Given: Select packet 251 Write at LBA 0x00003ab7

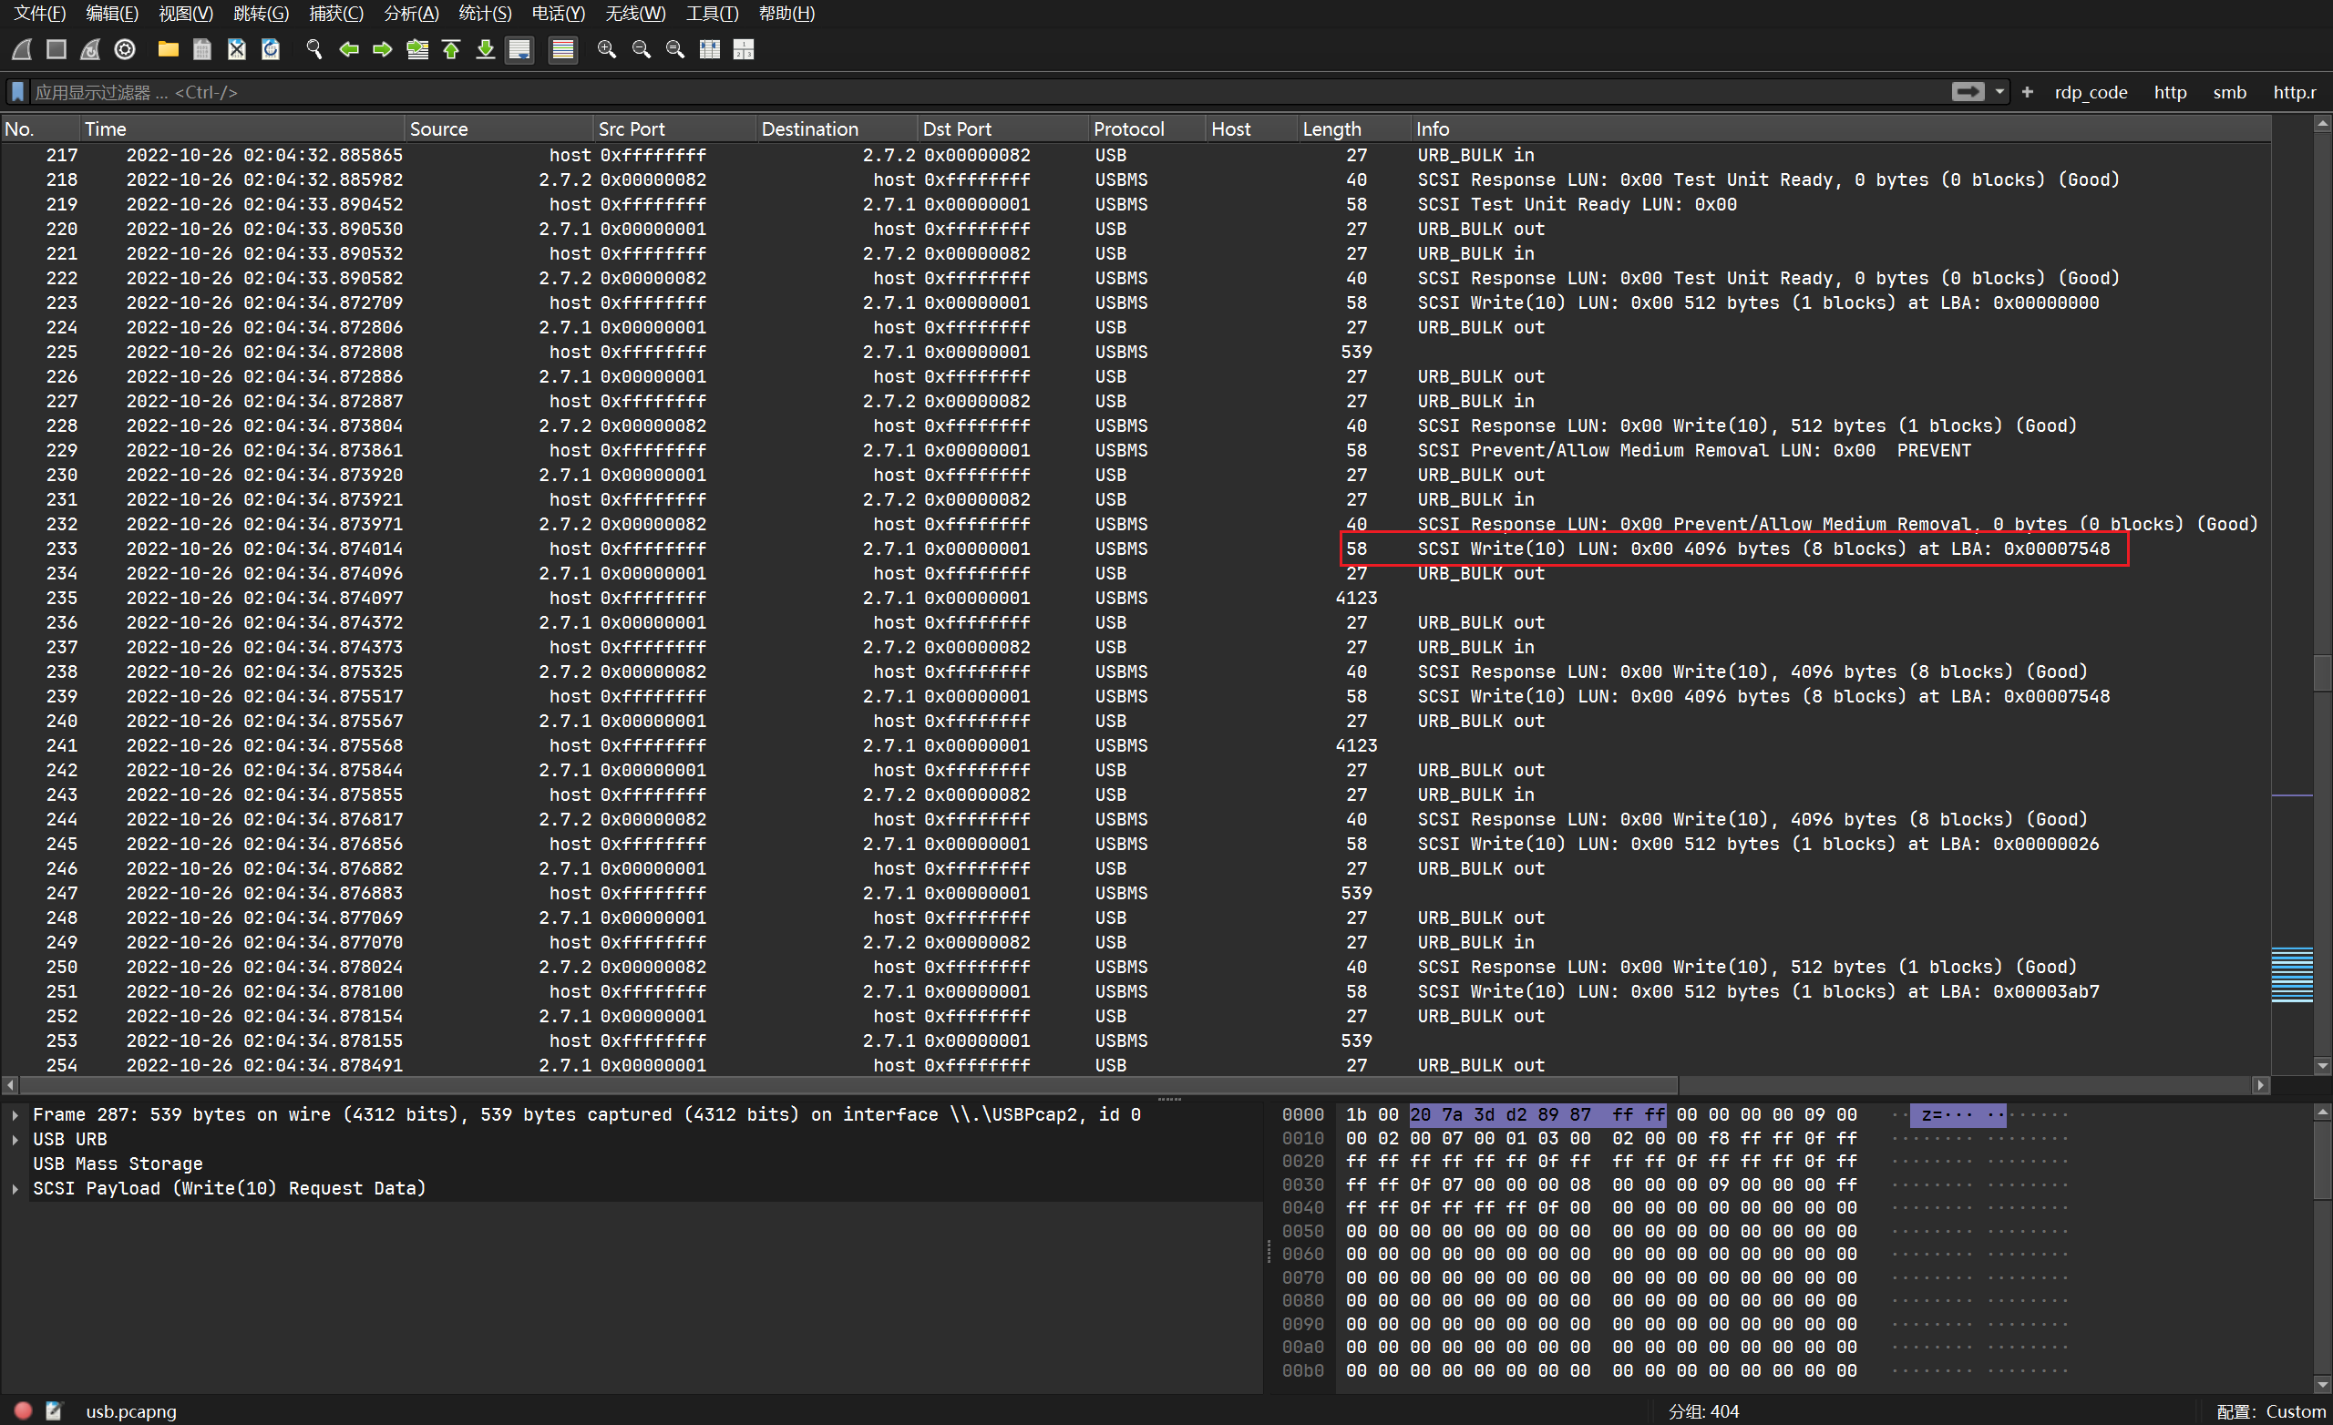Looking at the screenshot, I should coord(1136,992).
